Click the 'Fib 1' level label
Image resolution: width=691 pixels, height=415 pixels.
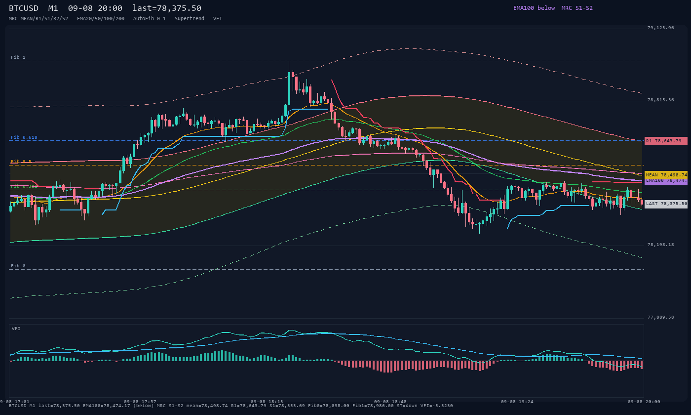18,57
